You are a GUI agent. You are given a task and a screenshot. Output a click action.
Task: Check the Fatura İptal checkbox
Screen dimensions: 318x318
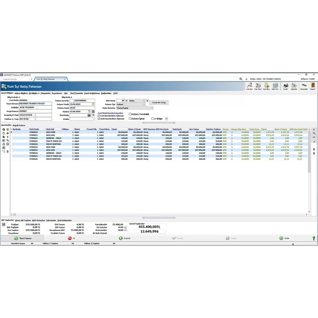(x=130, y=119)
